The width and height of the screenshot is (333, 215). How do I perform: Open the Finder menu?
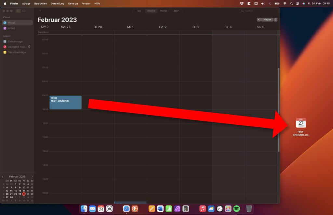(14, 3)
